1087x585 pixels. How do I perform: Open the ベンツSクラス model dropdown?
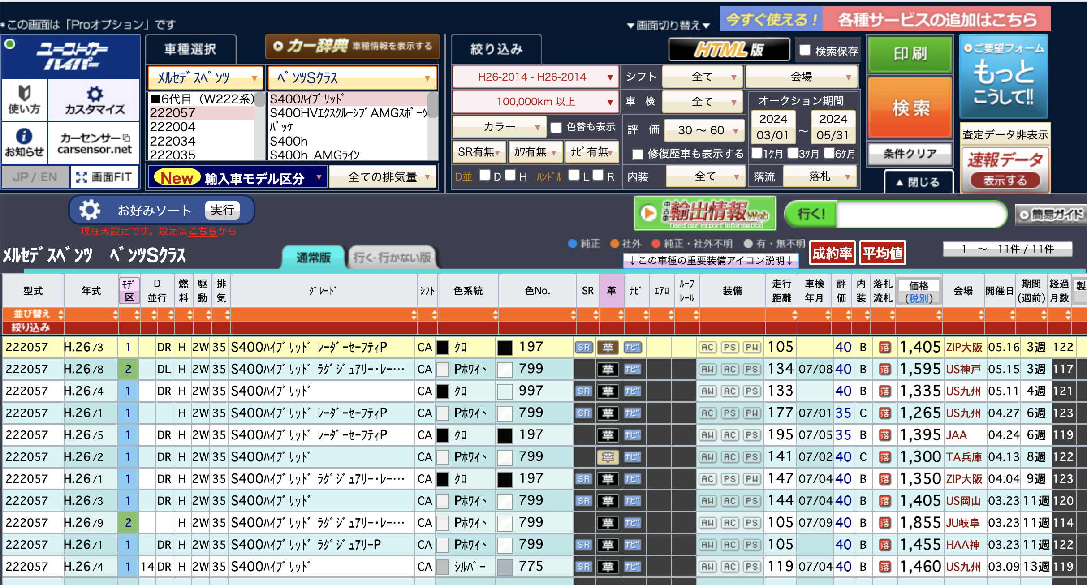pos(352,78)
